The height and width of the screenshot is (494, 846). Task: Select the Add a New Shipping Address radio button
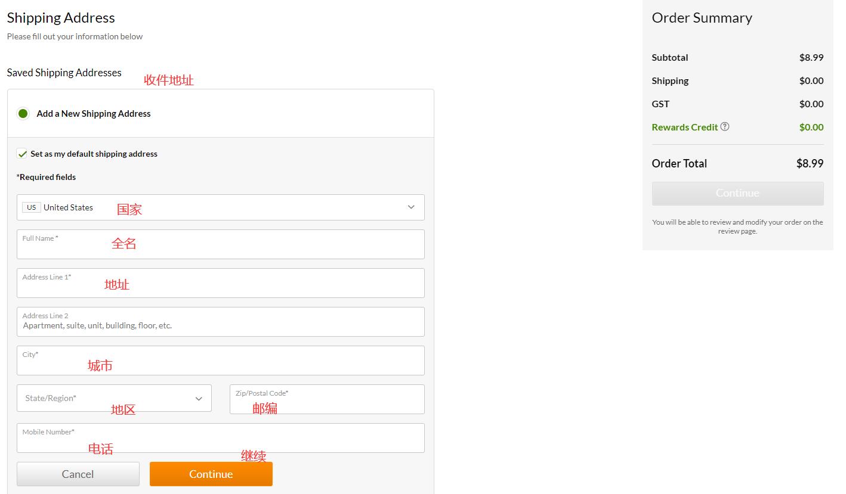pyautogui.click(x=23, y=113)
